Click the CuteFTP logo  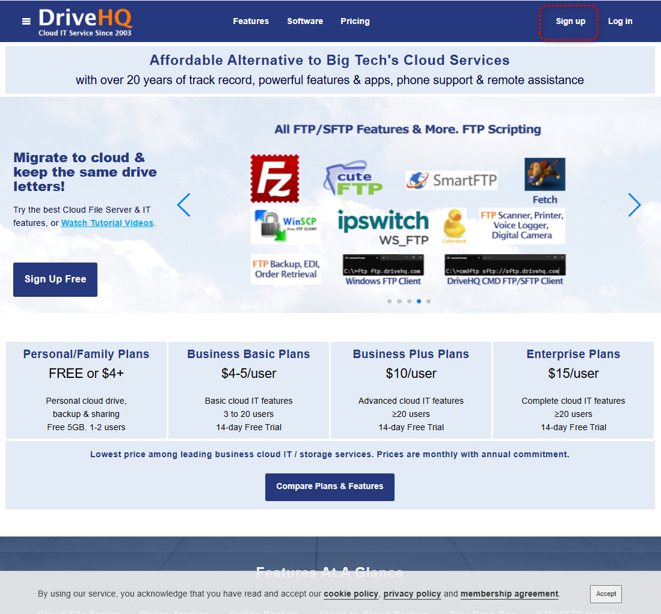coord(353,178)
